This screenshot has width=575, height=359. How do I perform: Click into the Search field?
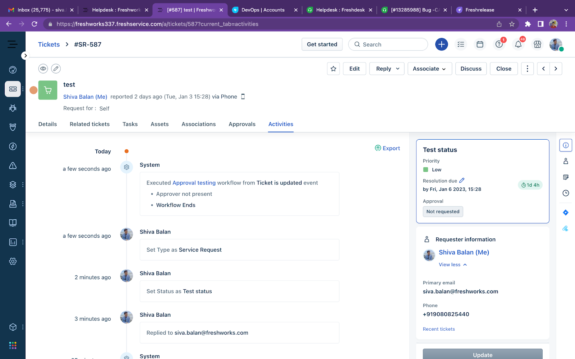(x=388, y=45)
